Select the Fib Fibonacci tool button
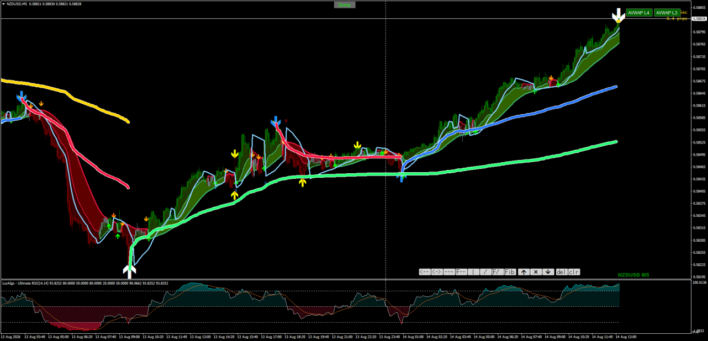Image resolution: width=708 pixels, height=341 pixels. [510, 271]
